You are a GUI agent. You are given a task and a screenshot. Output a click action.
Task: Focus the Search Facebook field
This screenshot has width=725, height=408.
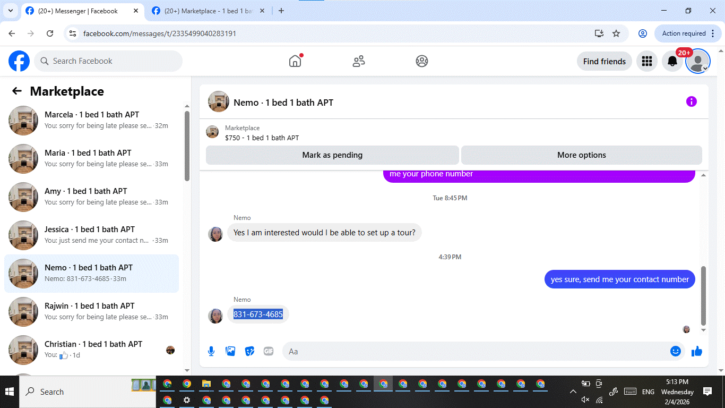click(x=108, y=61)
